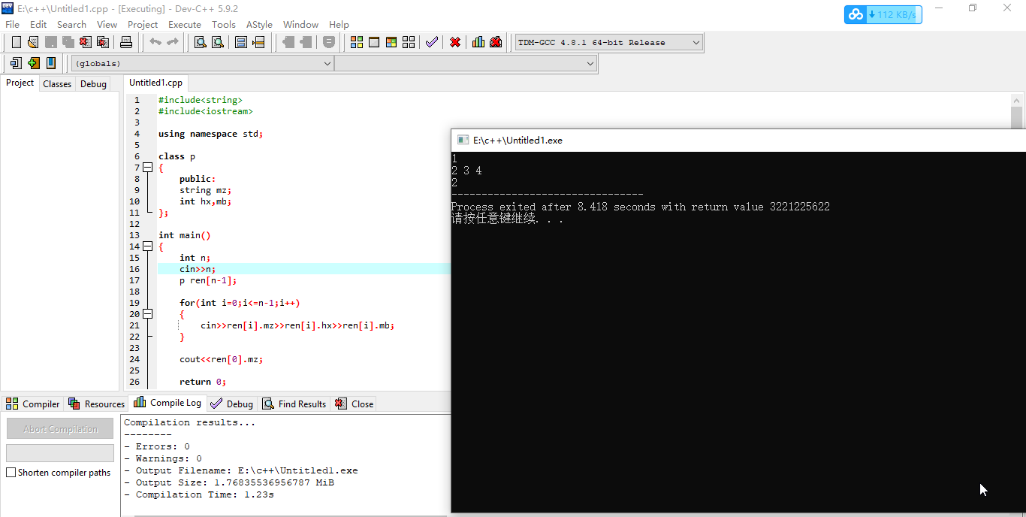
Task: Switch to the Classes side tab
Action: (57, 84)
